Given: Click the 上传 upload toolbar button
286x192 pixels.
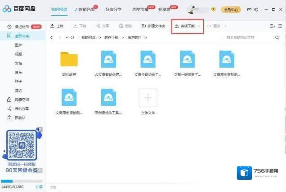Looking at the screenshot, I should [x=57, y=26].
